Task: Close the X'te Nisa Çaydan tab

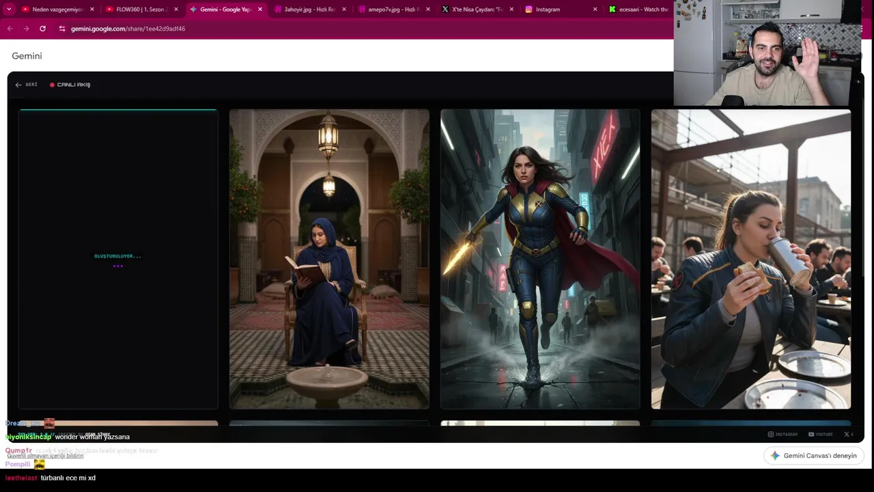Action: click(511, 10)
